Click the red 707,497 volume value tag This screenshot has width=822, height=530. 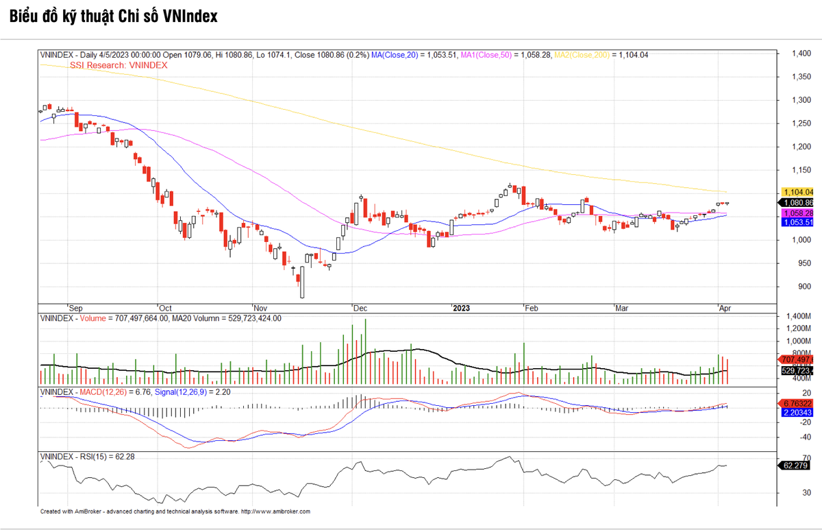[797, 359]
